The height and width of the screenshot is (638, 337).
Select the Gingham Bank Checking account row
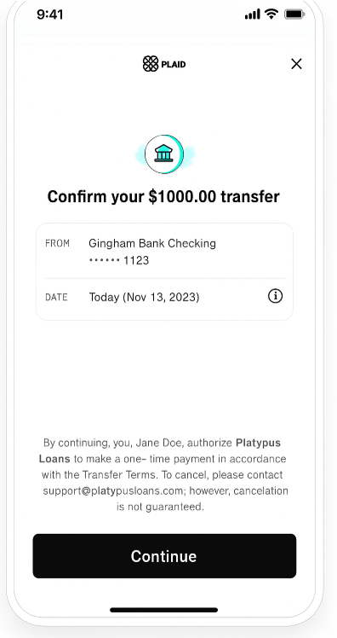click(164, 251)
